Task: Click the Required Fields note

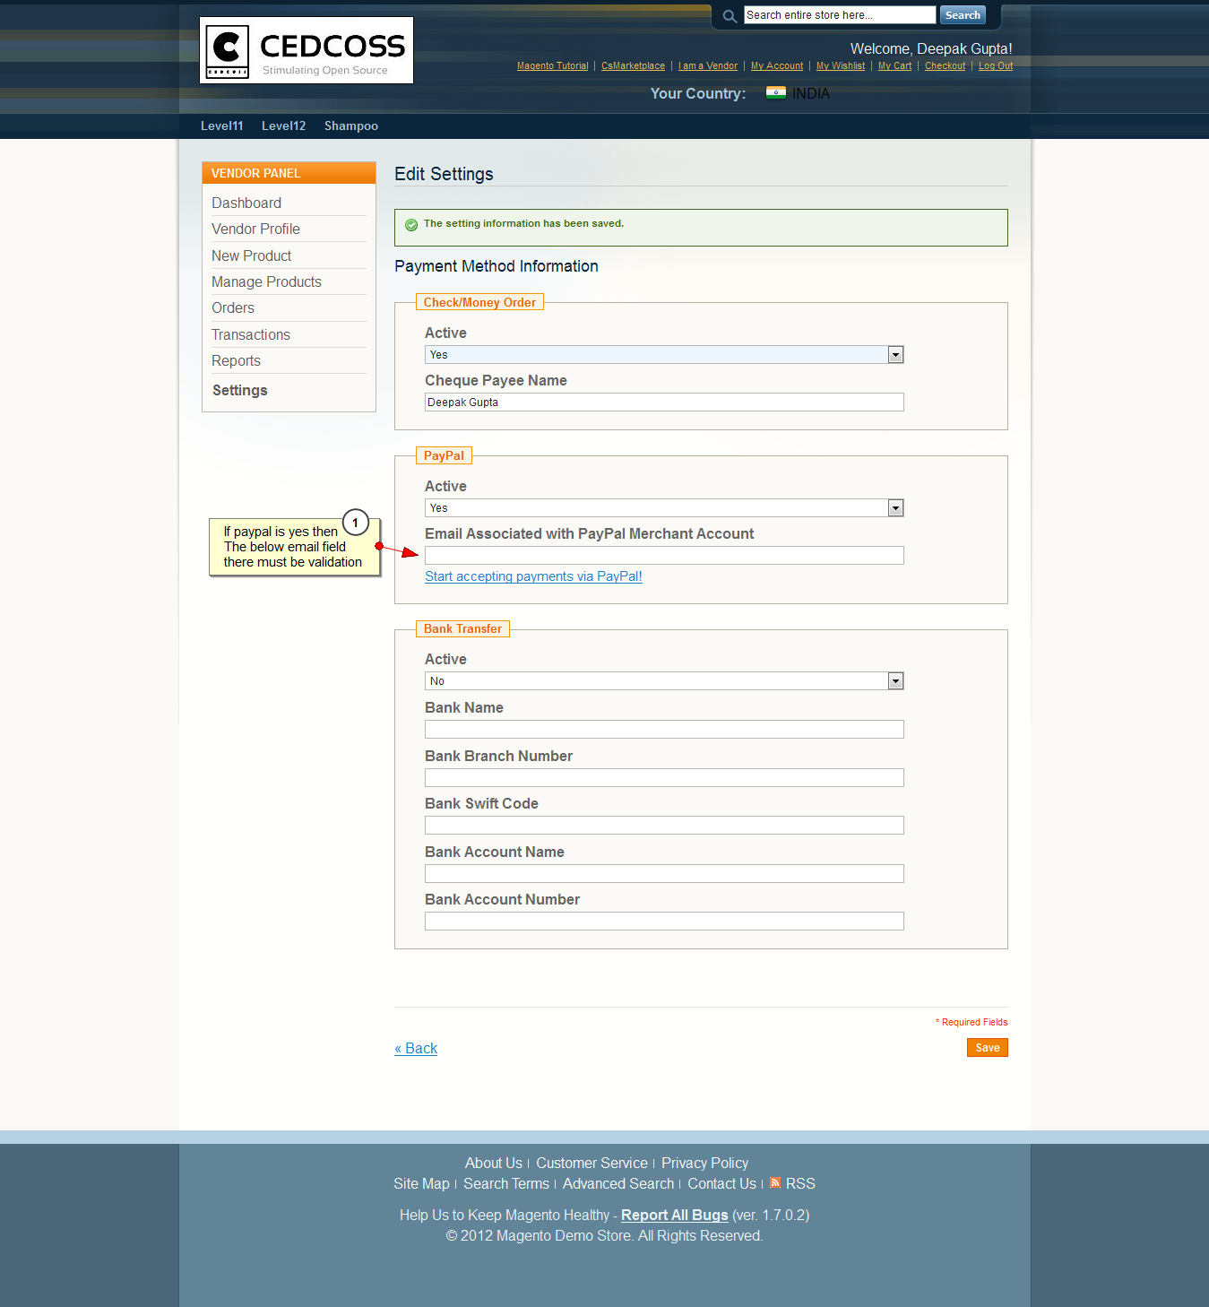Action: pos(972,1023)
